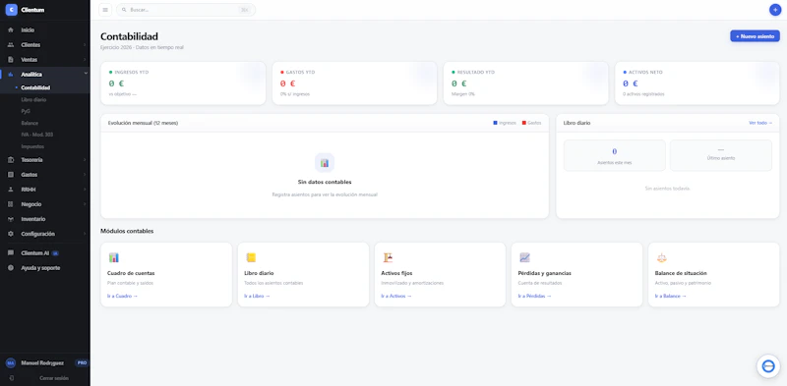Click the Clientum AI chat icon
Screen dimensions: 787x386
coord(11,253)
